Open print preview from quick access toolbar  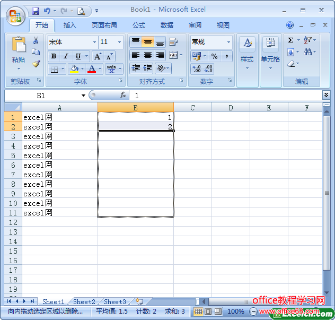[x=81, y=11]
